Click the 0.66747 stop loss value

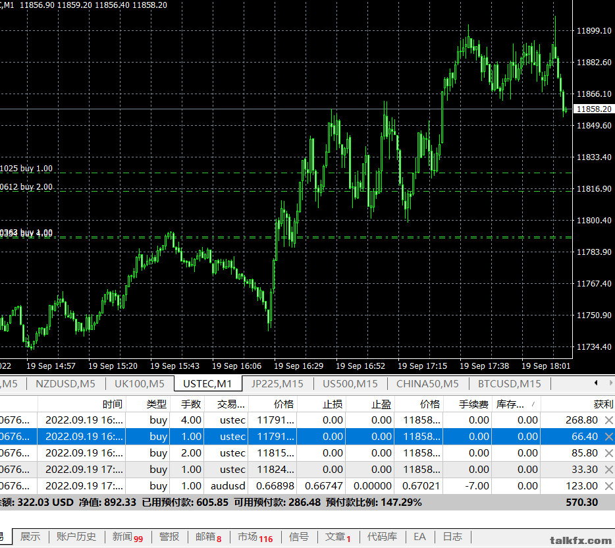tap(323, 486)
